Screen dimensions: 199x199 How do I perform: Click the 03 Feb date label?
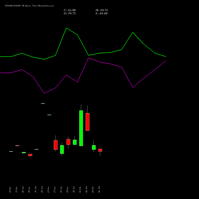click(93, 189)
